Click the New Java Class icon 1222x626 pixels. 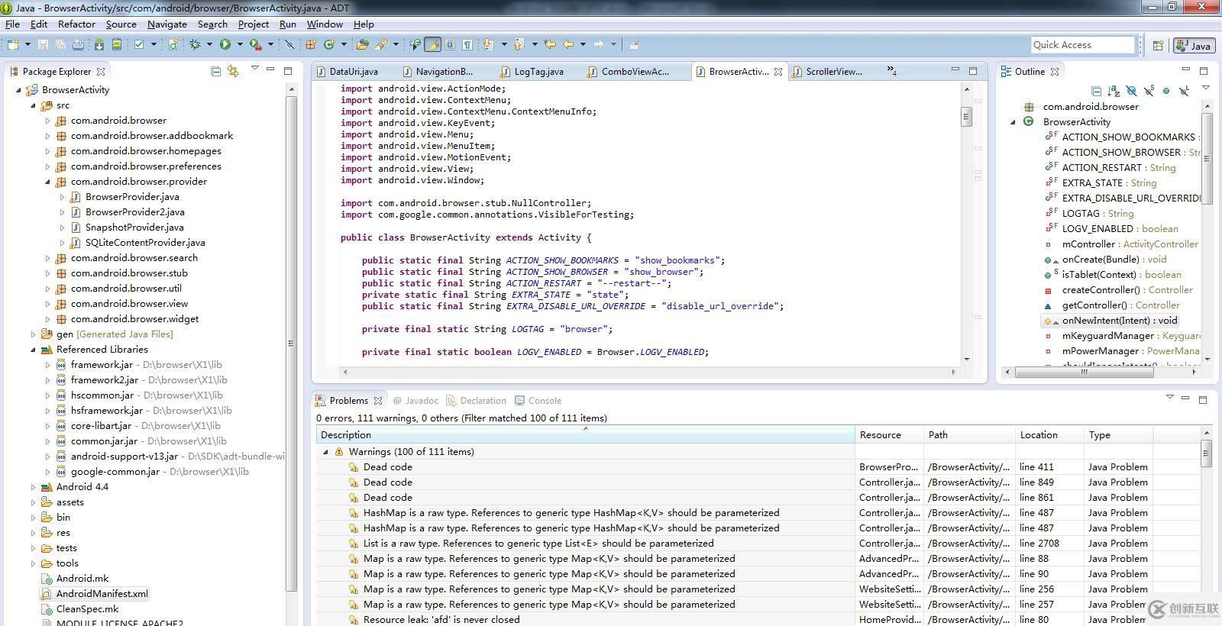(329, 44)
